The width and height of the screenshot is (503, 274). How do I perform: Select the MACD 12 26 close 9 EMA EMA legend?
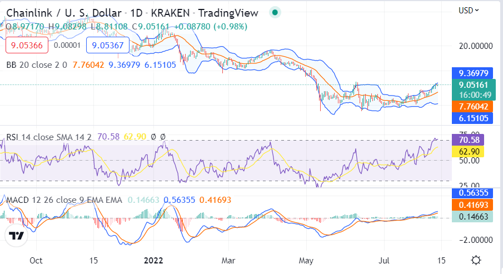[64, 200]
